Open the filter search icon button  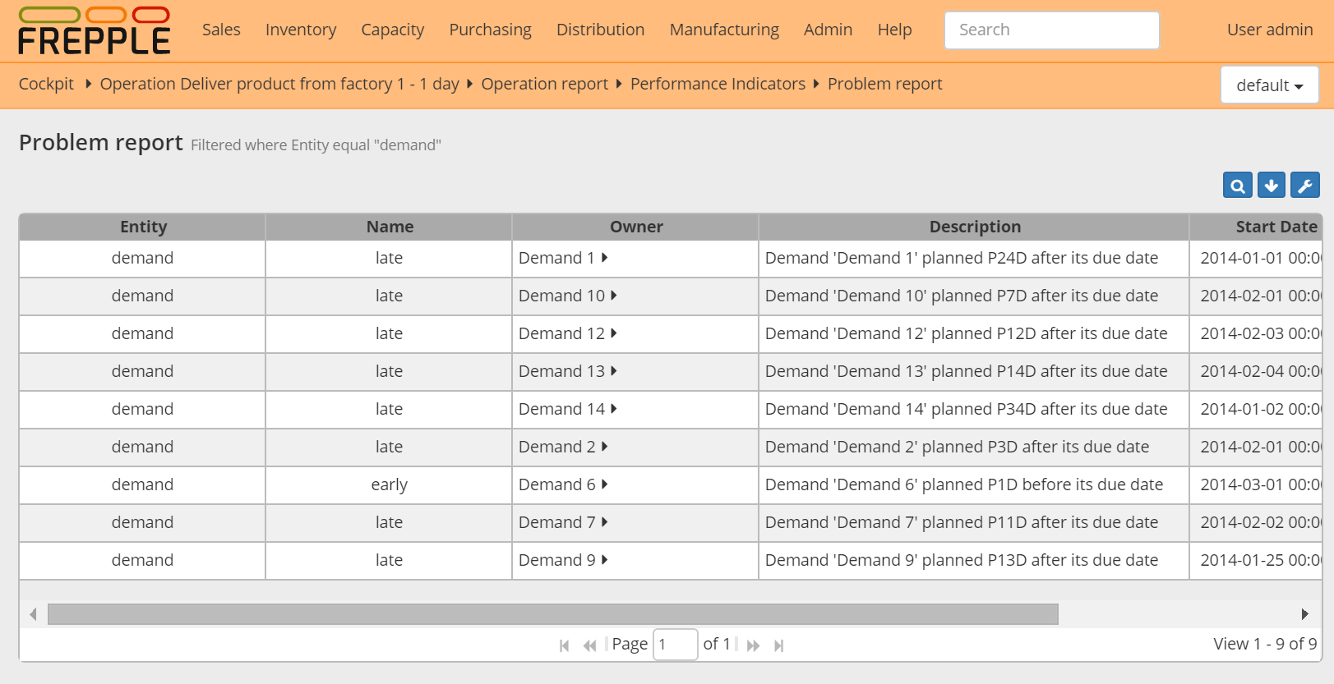[x=1238, y=186]
